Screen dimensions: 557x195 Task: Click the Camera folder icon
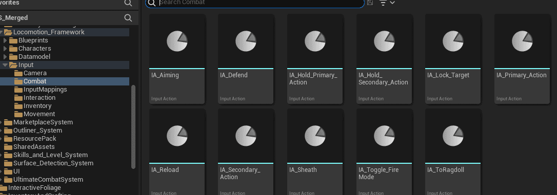coord(18,73)
